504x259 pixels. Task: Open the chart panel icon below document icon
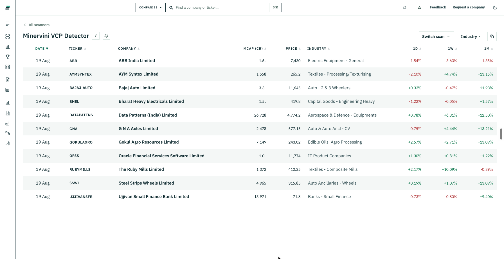(8, 90)
